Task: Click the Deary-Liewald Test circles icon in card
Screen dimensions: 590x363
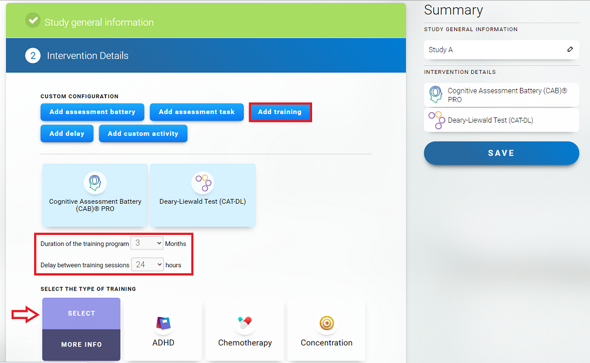Action: pos(202,182)
